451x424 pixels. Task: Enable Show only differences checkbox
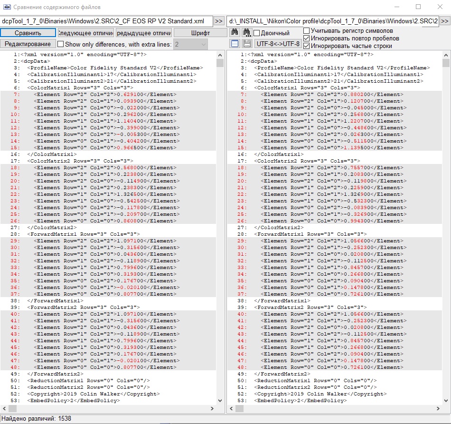[x=60, y=44]
